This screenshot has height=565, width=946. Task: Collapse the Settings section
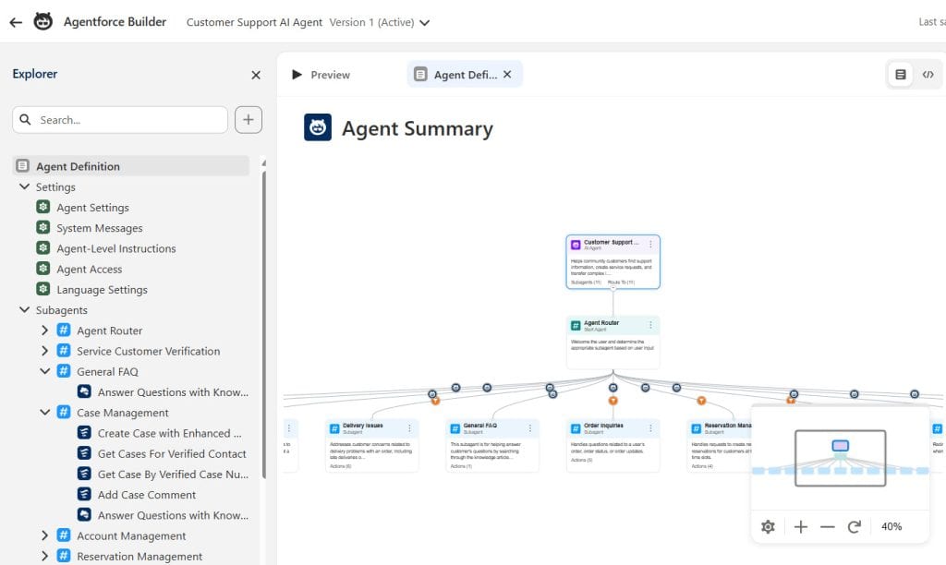pyautogui.click(x=25, y=186)
